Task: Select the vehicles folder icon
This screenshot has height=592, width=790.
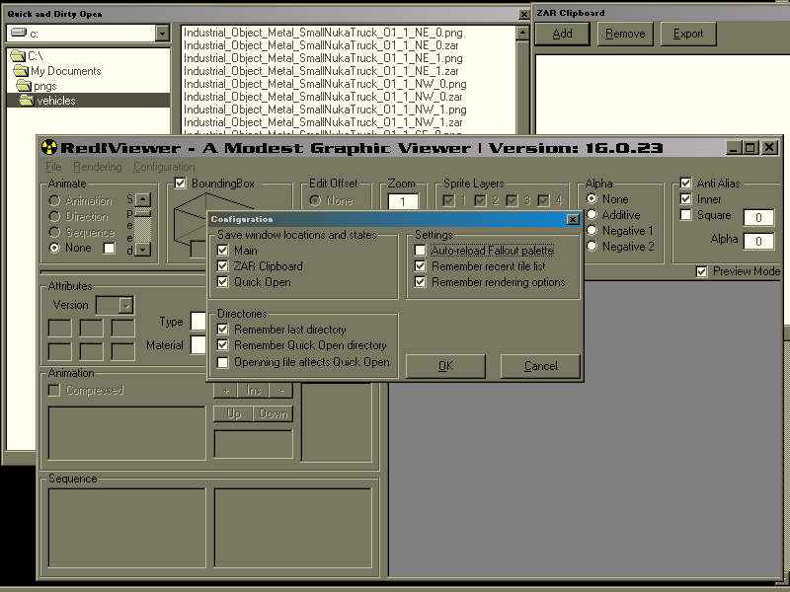Action: (x=27, y=101)
